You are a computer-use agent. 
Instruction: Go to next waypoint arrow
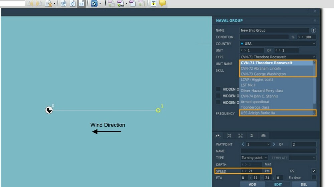coord(274,144)
